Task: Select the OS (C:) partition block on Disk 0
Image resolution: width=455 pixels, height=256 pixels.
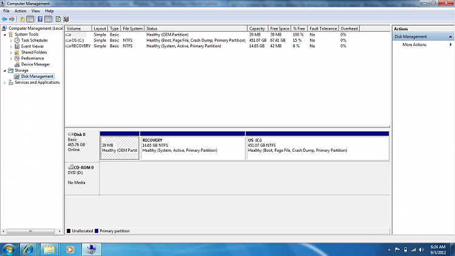Action: click(317, 146)
